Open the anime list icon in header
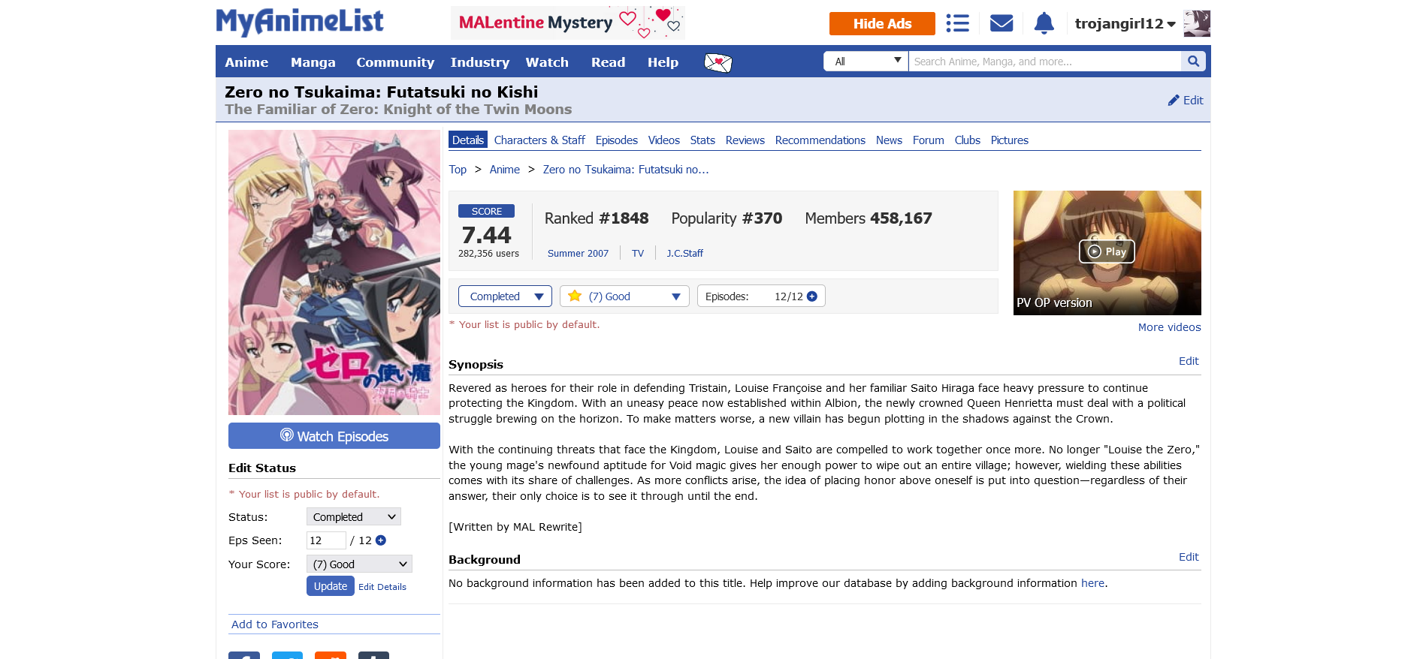The width and height of the screenshot is (1426, 659). [957, 23]
